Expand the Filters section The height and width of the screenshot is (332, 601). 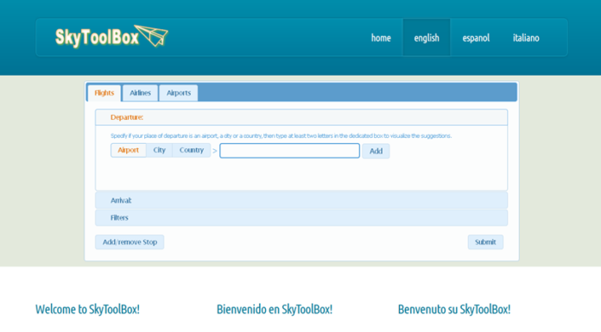click(x=301, y=217)
